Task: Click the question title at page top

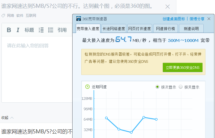Action: click(x=77, y=6)
